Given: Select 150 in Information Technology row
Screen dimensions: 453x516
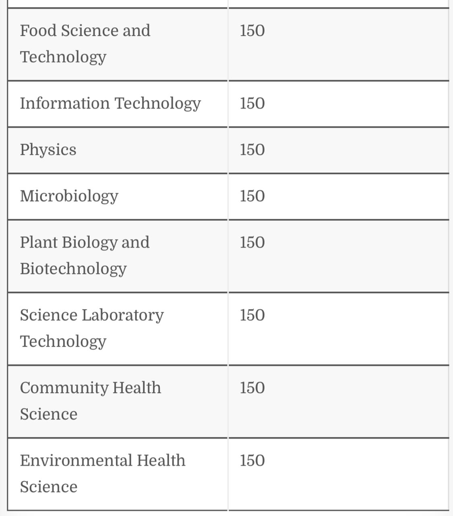Looking at the screenshot, I should point(252,103).
